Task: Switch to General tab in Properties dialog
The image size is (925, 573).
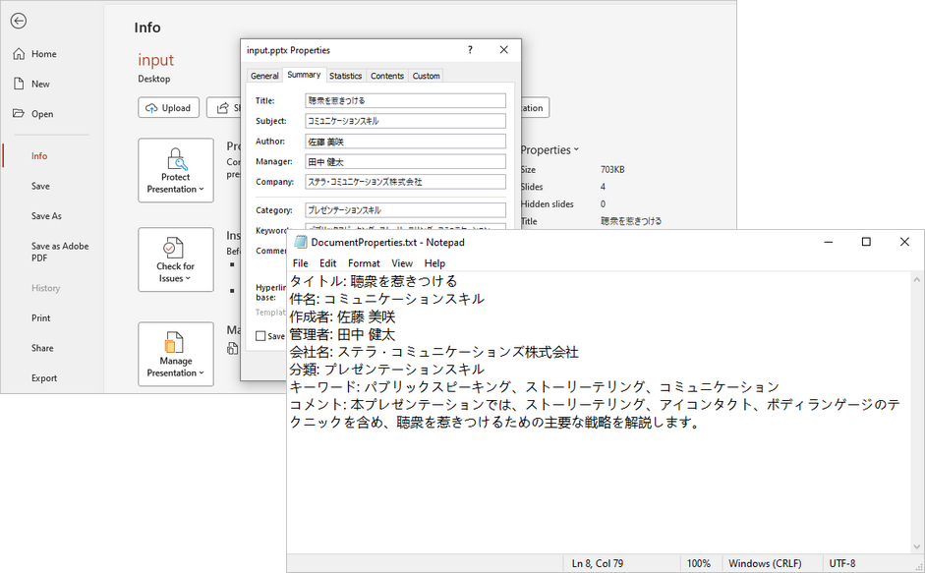Action: coord(264,76)
